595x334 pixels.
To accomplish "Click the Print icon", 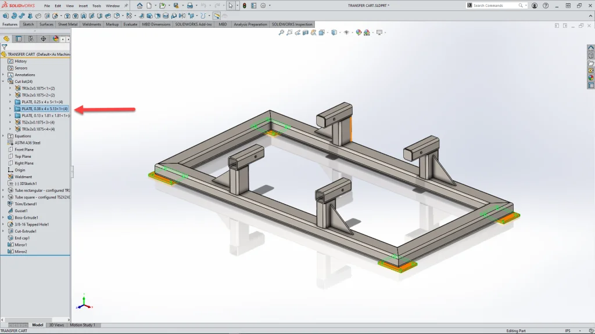I will [189, 6].
